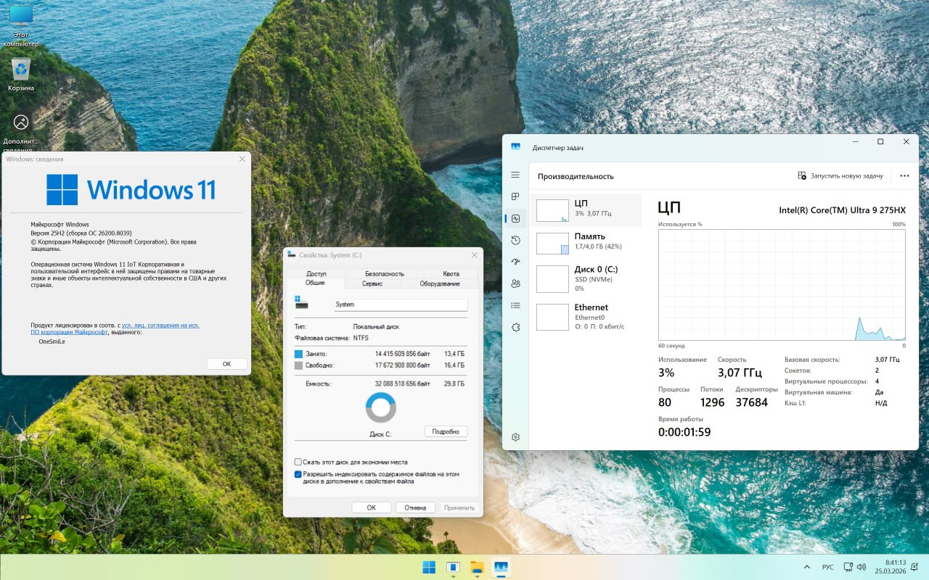Open App history in Task Manager sidebar
929x580 pixels.
[515, 240]
